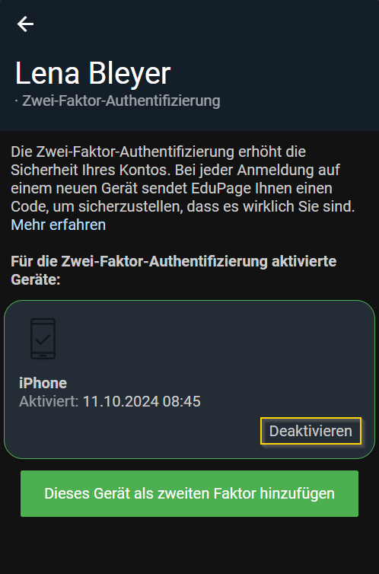379x574 pixels.
Task: Open the Mehr erfahren link
Action: tap(58, 225)
